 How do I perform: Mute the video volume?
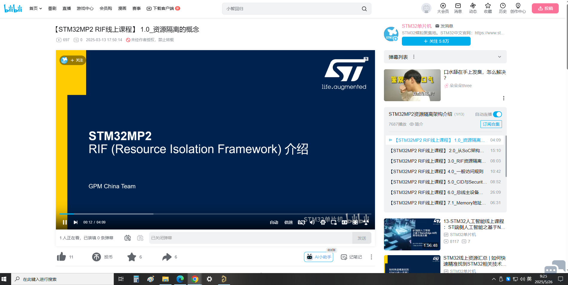click(312, 222)
